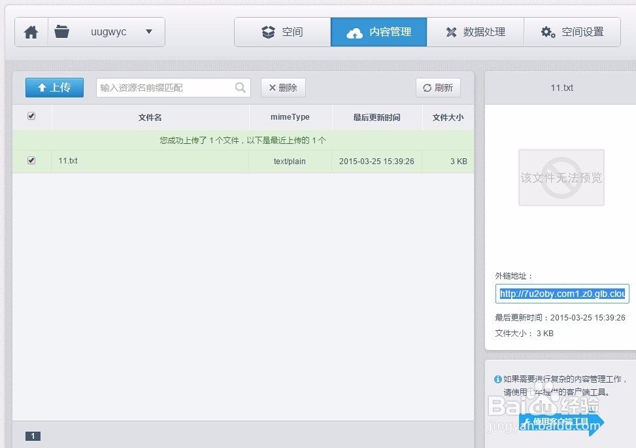Click the upload arrow icon on 上传 button
This screenshot has height=448, width=636.
42,87
